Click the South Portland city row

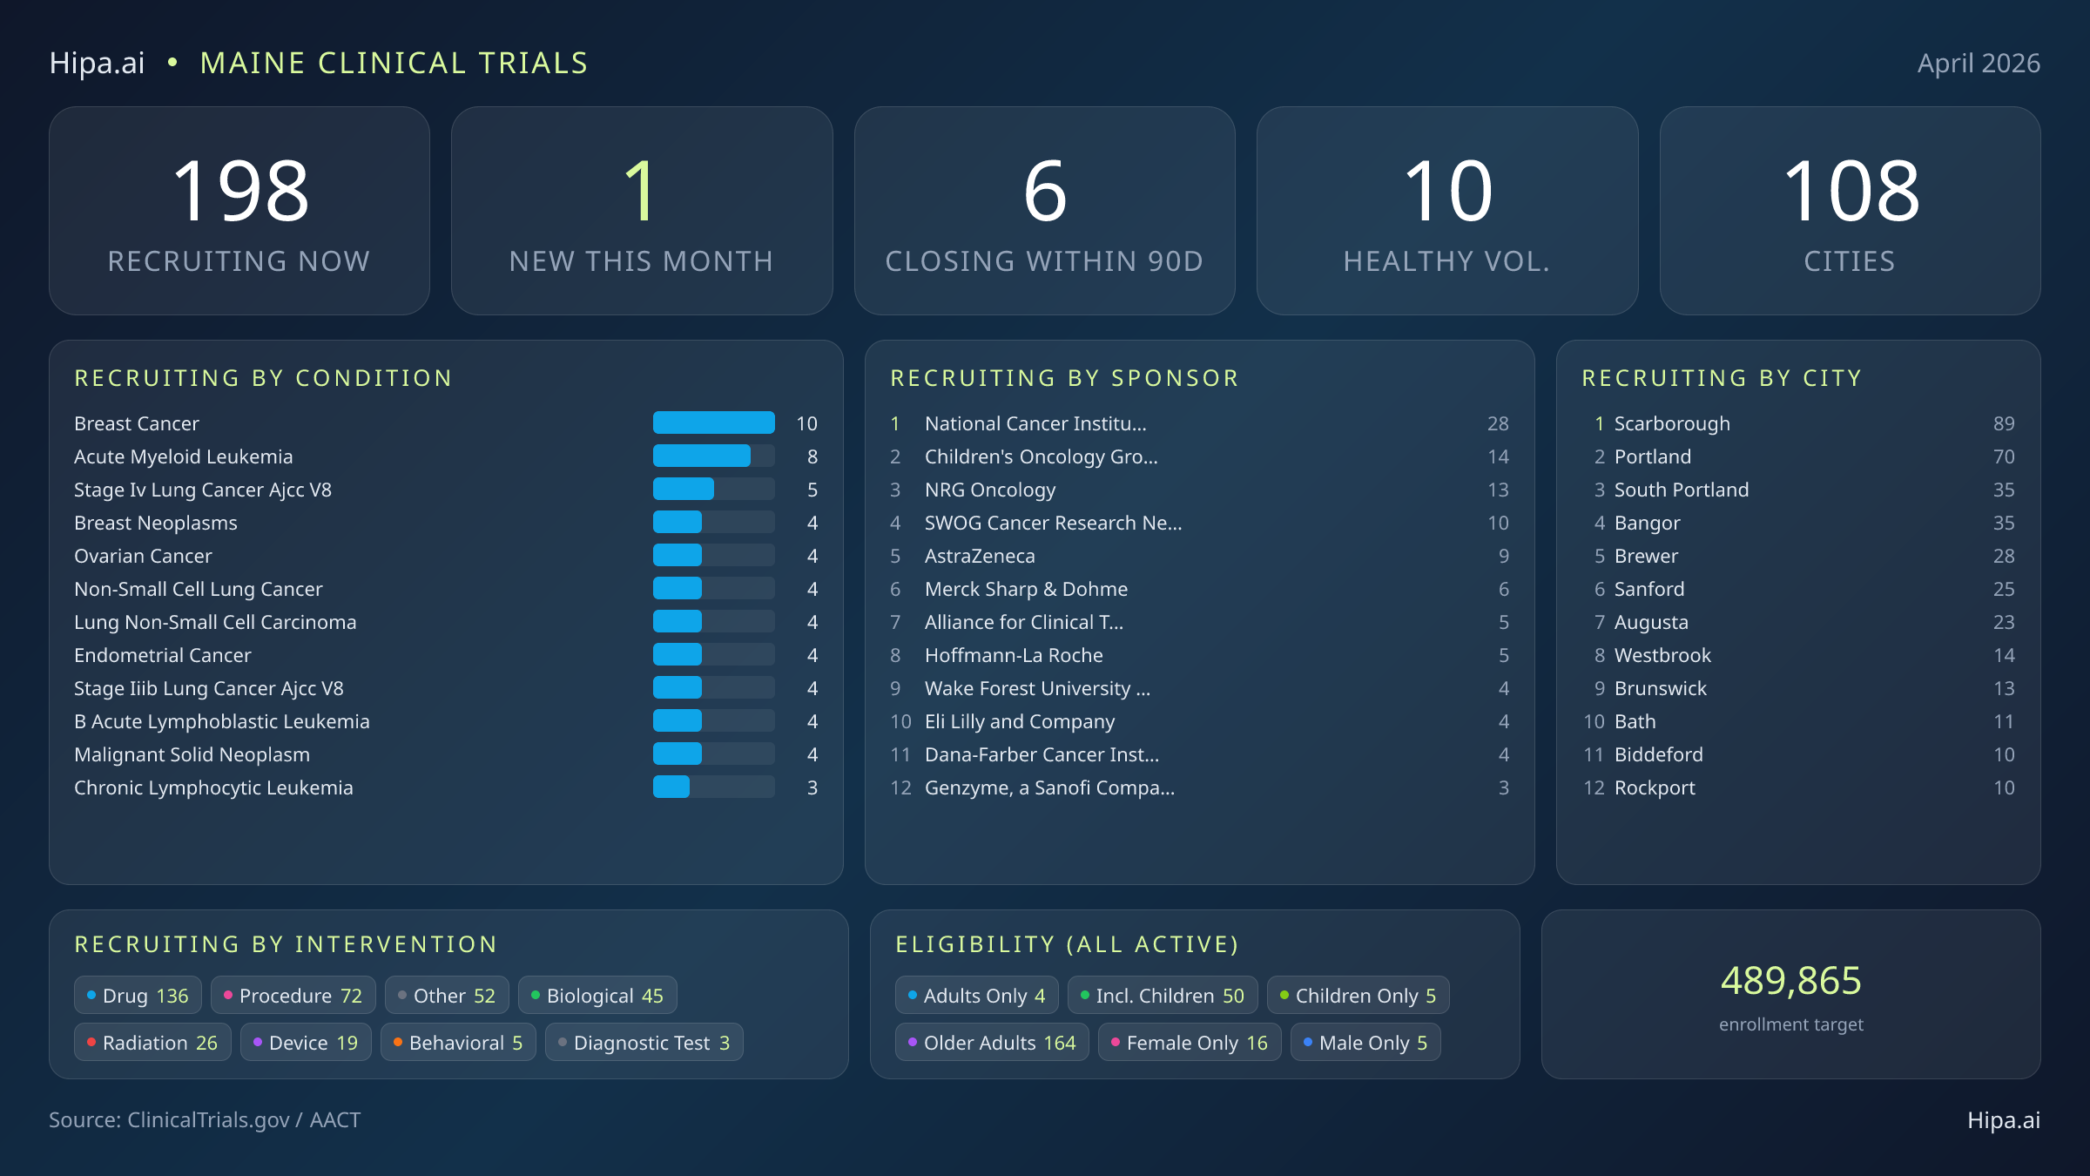click(1798, 490)
